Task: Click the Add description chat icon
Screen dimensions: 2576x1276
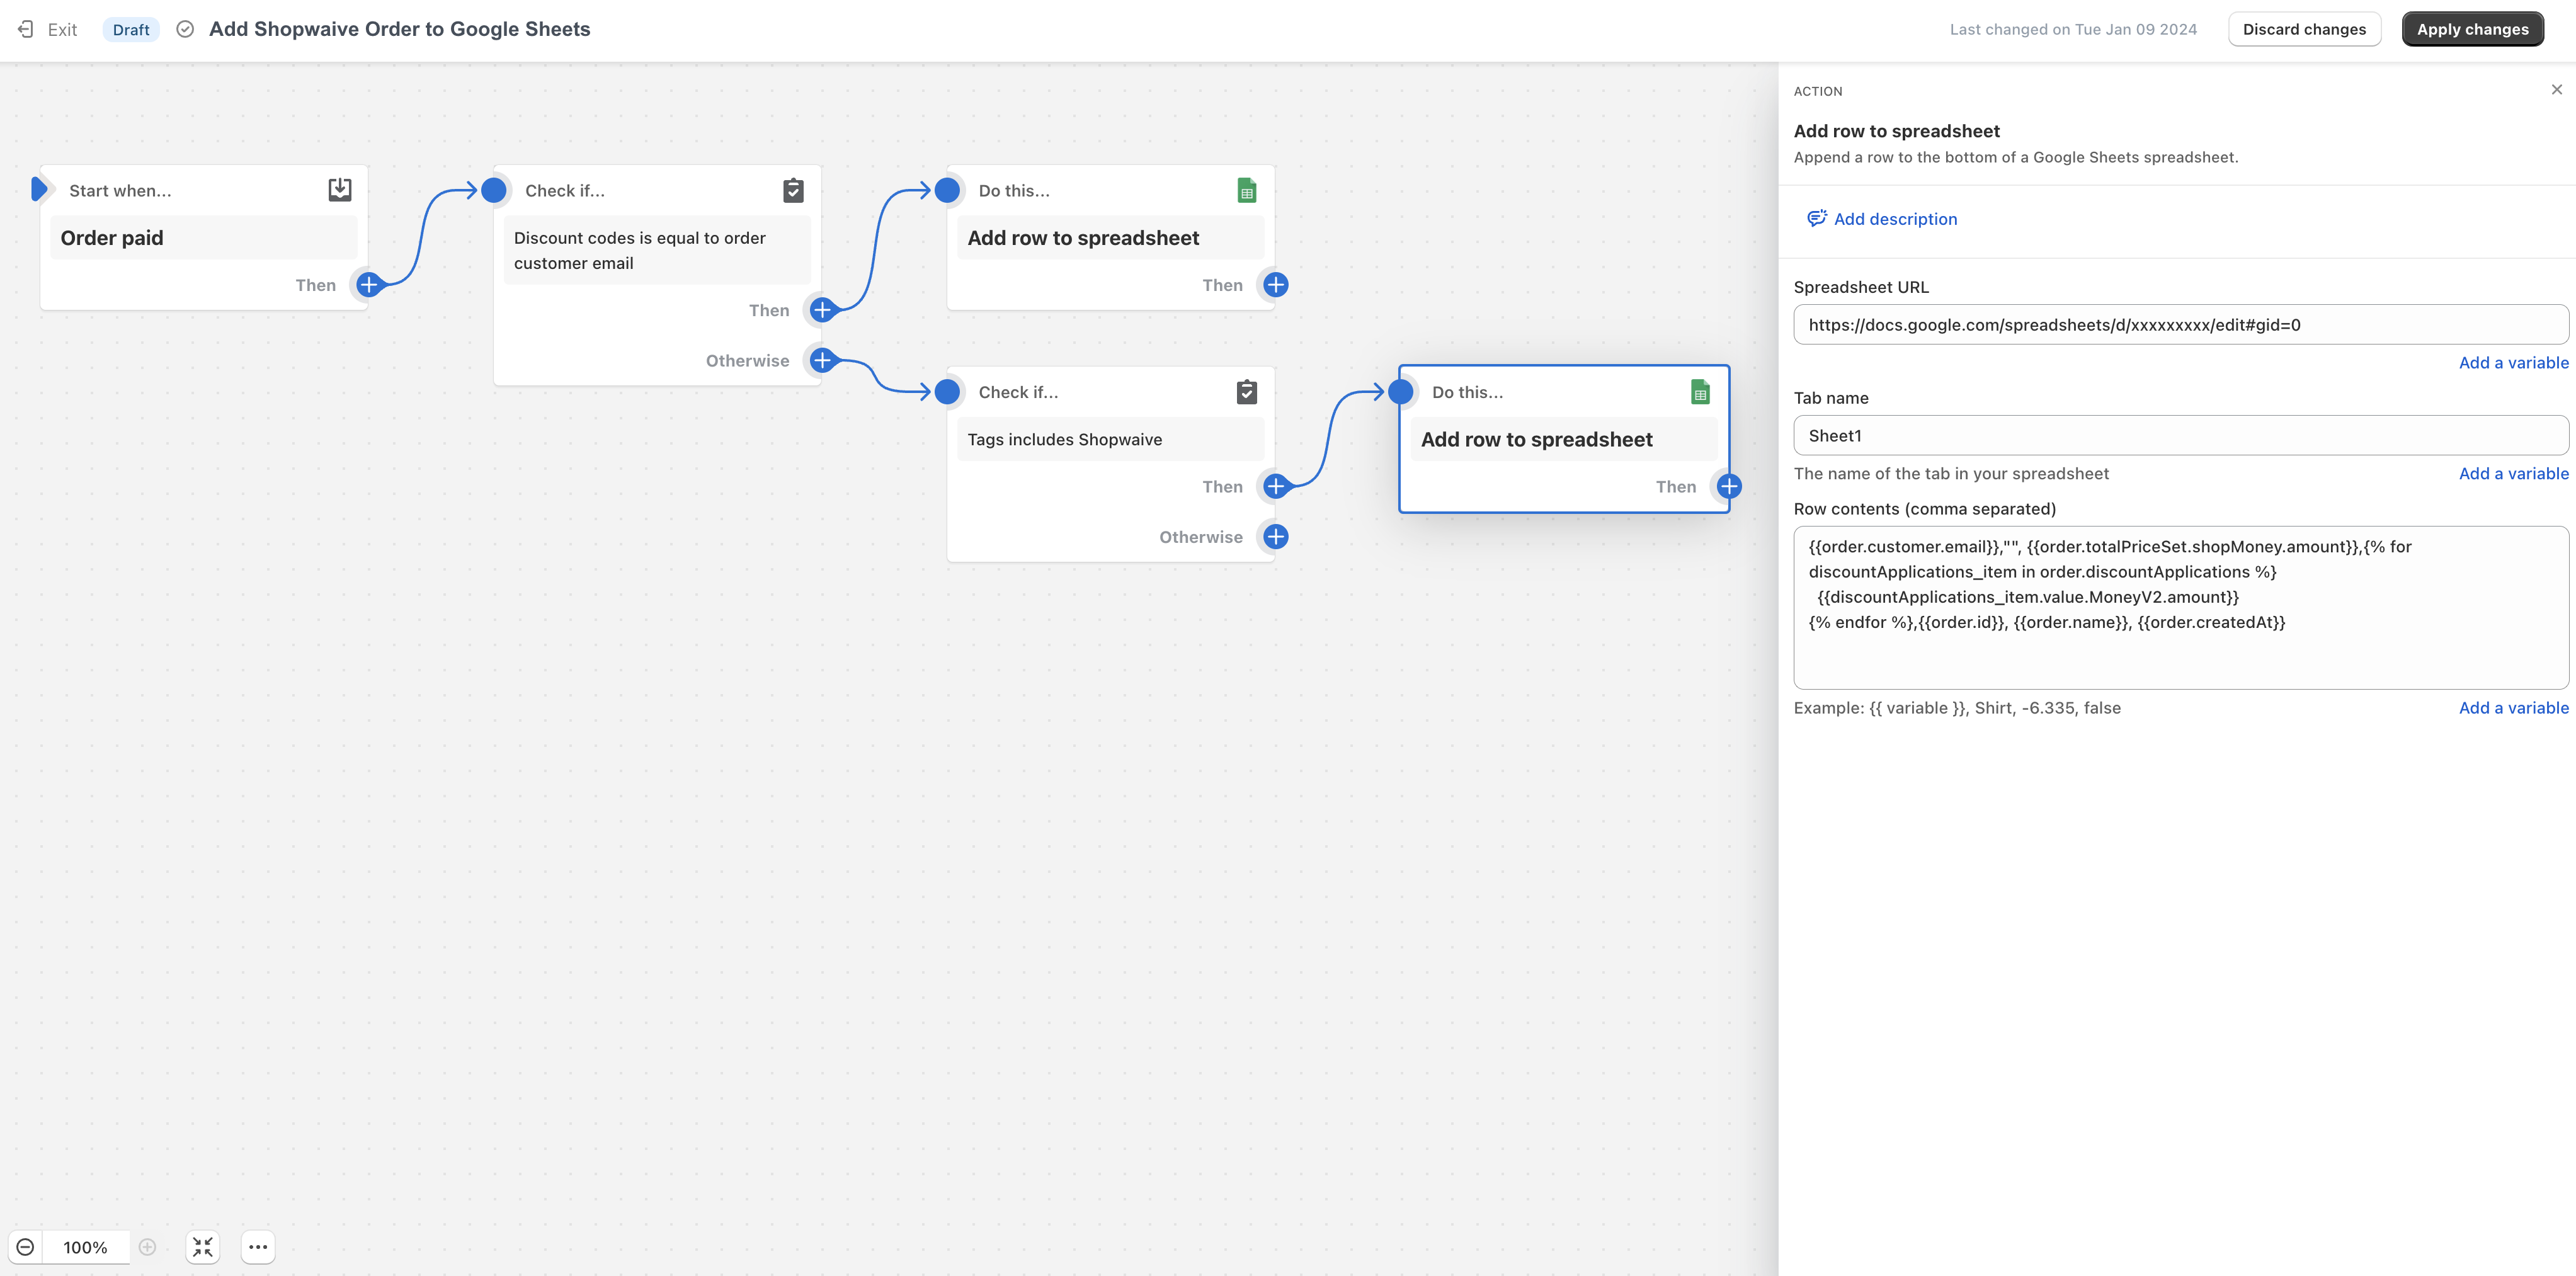Action: (1817, 218)
